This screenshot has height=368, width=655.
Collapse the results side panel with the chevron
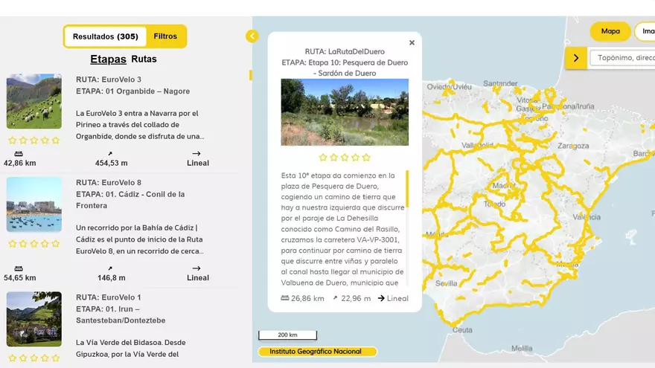(252, 36)
